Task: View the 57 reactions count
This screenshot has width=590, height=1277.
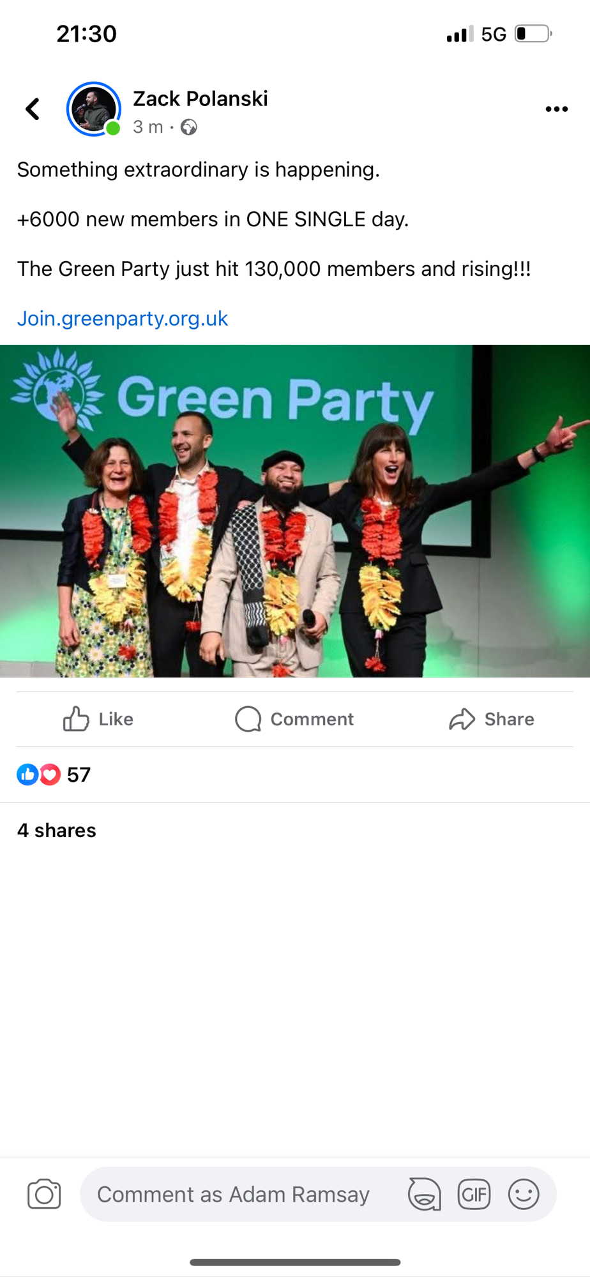Action: tap(79, 775)
